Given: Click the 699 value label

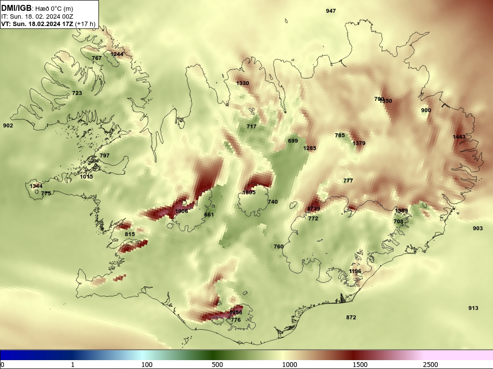Looking at the screenshot, I should (x=293, y=141).
